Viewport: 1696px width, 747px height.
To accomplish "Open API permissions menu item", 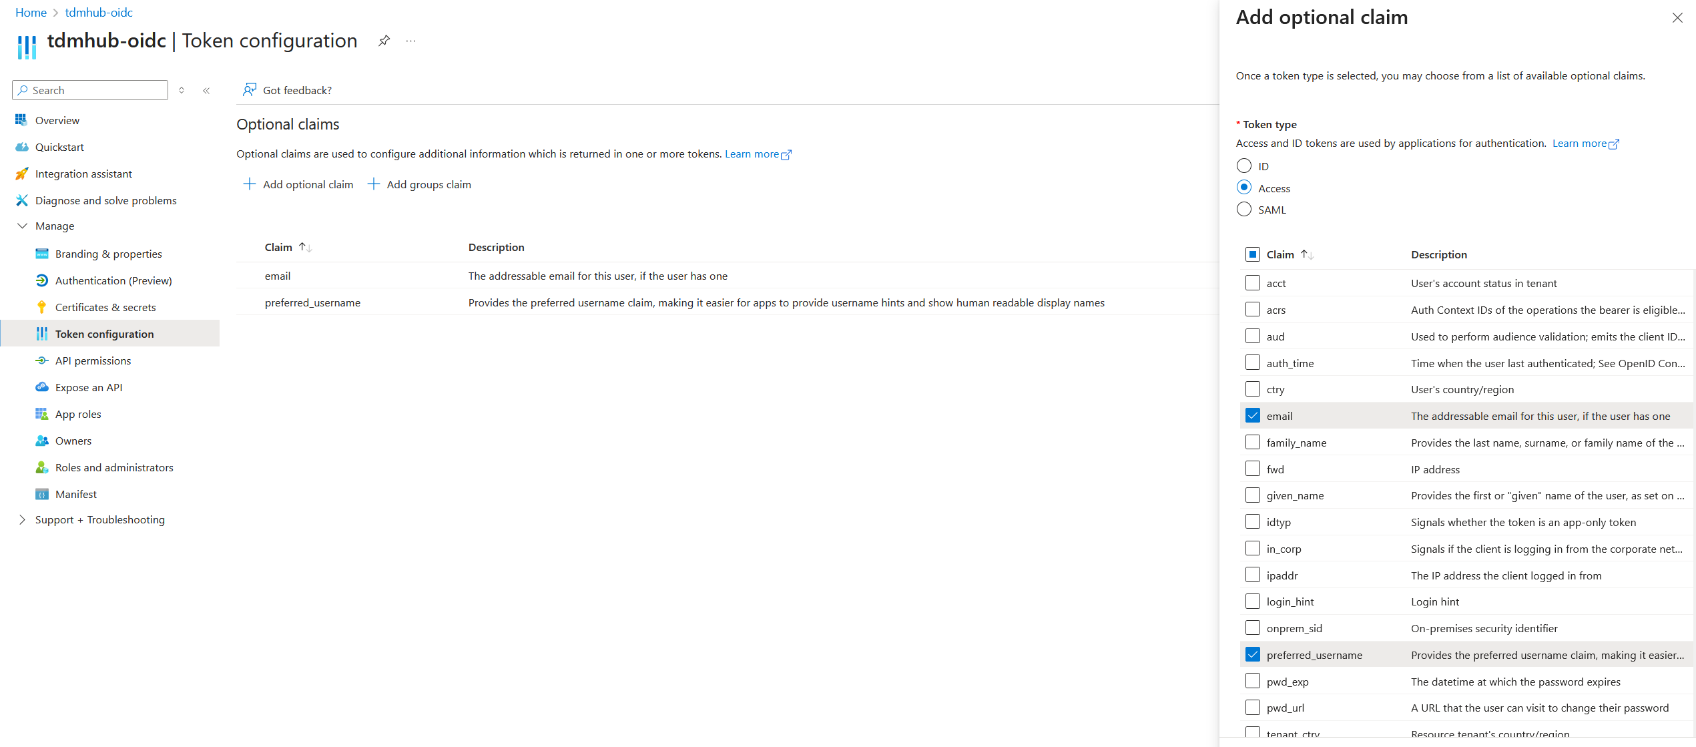I will click(x=93, y=360).
